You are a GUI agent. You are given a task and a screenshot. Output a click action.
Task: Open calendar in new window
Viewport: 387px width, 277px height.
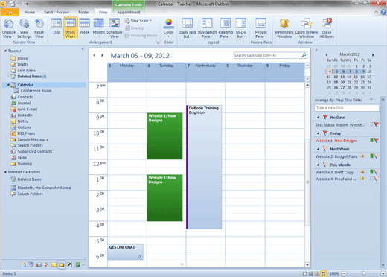(307, 28)
